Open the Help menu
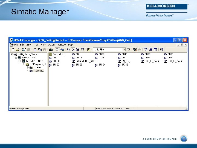 click(70, 45)
